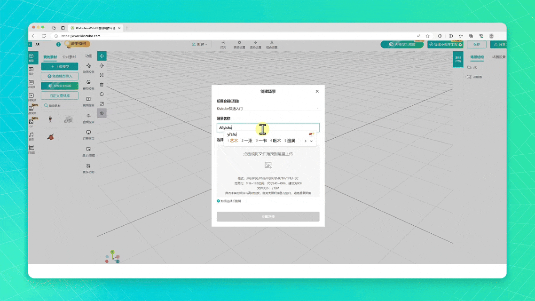Switch to the 场景设置 tab
Viewport: 535px width, 301px height.
pyautogui.click(x=498, y=57)
